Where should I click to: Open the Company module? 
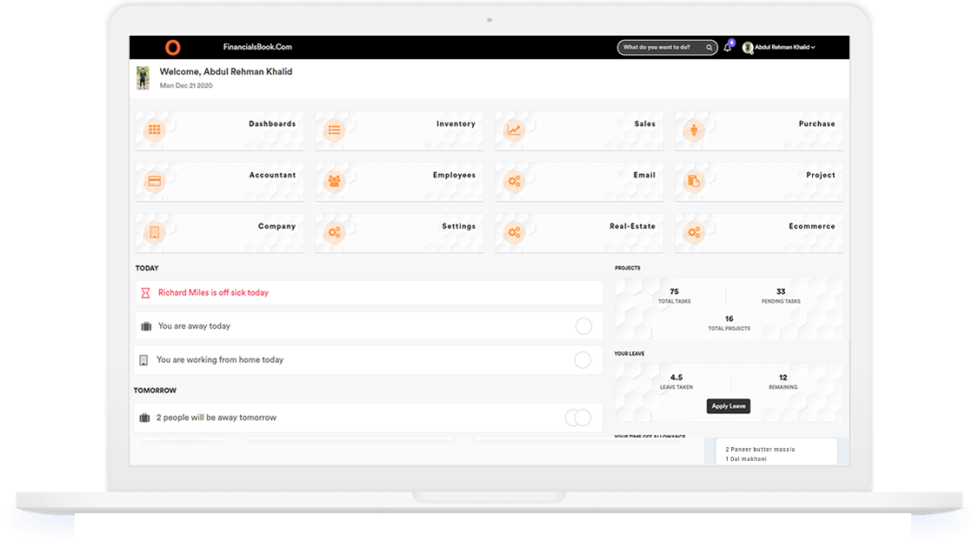(220, 233)
